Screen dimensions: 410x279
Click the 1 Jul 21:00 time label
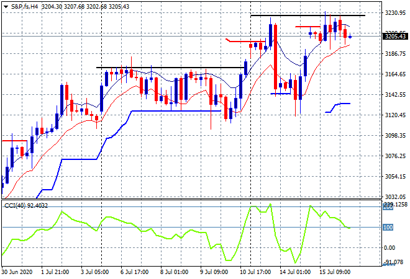pos(55,272)
